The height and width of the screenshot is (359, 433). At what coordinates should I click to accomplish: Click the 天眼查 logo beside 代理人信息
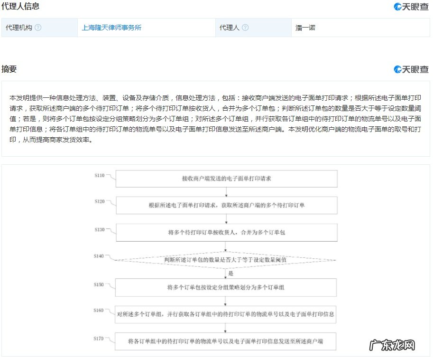(x=411, y=7)
